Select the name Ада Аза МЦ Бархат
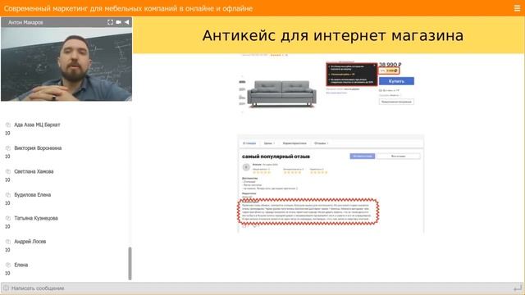Viewport: 525px width, 295px height. click(37, 125)
